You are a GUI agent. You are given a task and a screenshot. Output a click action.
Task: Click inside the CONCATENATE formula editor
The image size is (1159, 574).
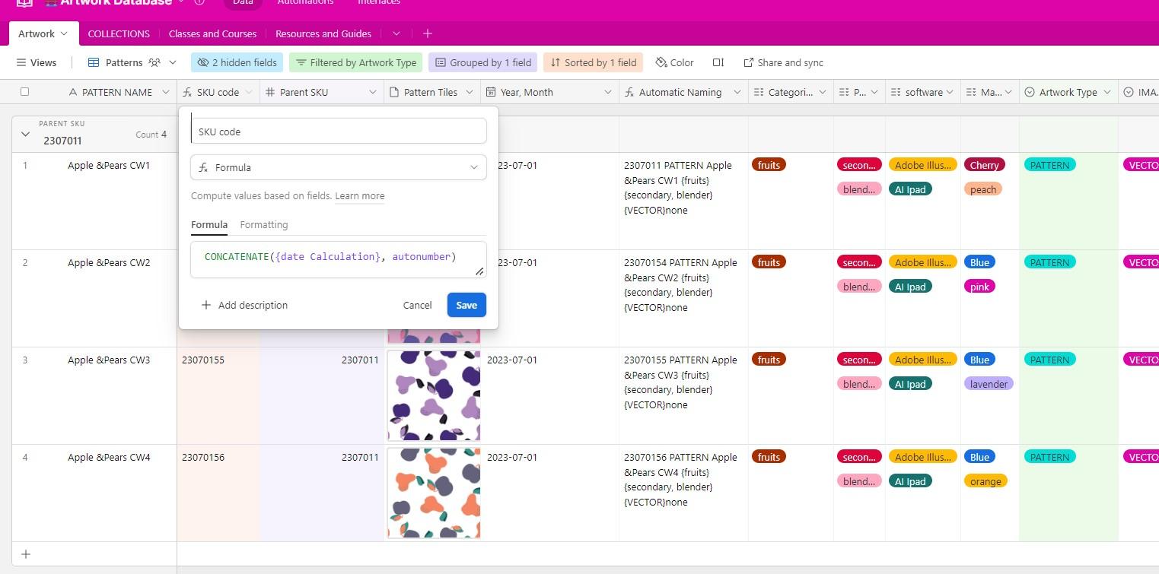coord(339,260)
